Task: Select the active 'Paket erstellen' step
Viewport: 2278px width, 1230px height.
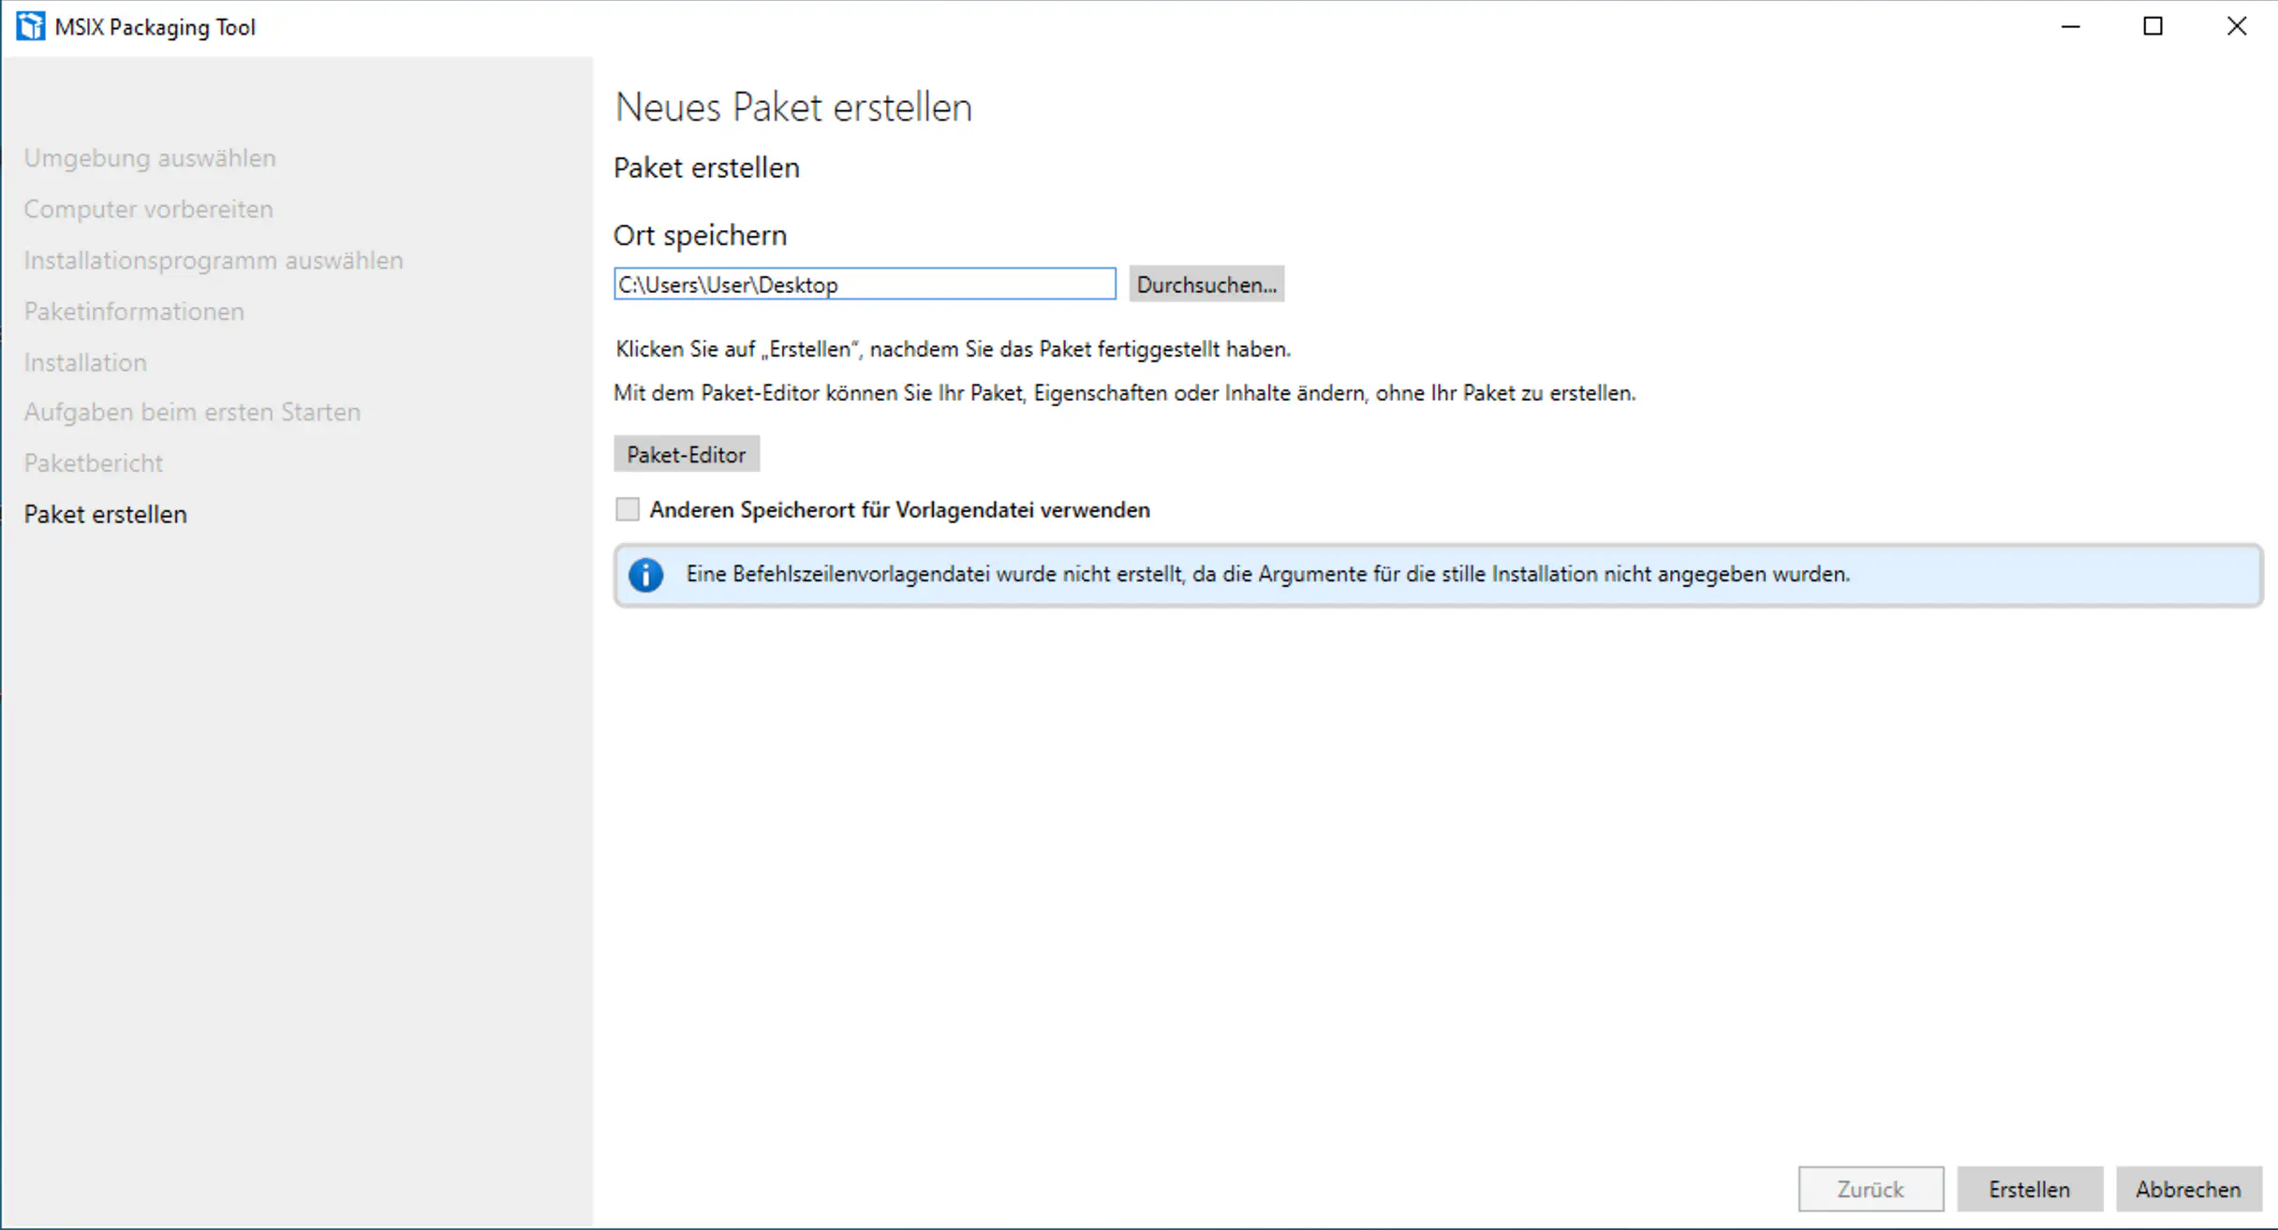Action: tap(105, 514)
